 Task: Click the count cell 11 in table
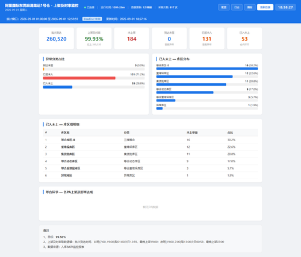pyautogui.click(x=188, y=154)
